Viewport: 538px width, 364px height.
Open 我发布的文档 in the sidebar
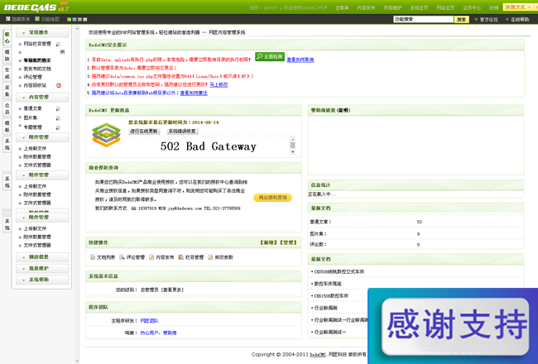[37, 69]
